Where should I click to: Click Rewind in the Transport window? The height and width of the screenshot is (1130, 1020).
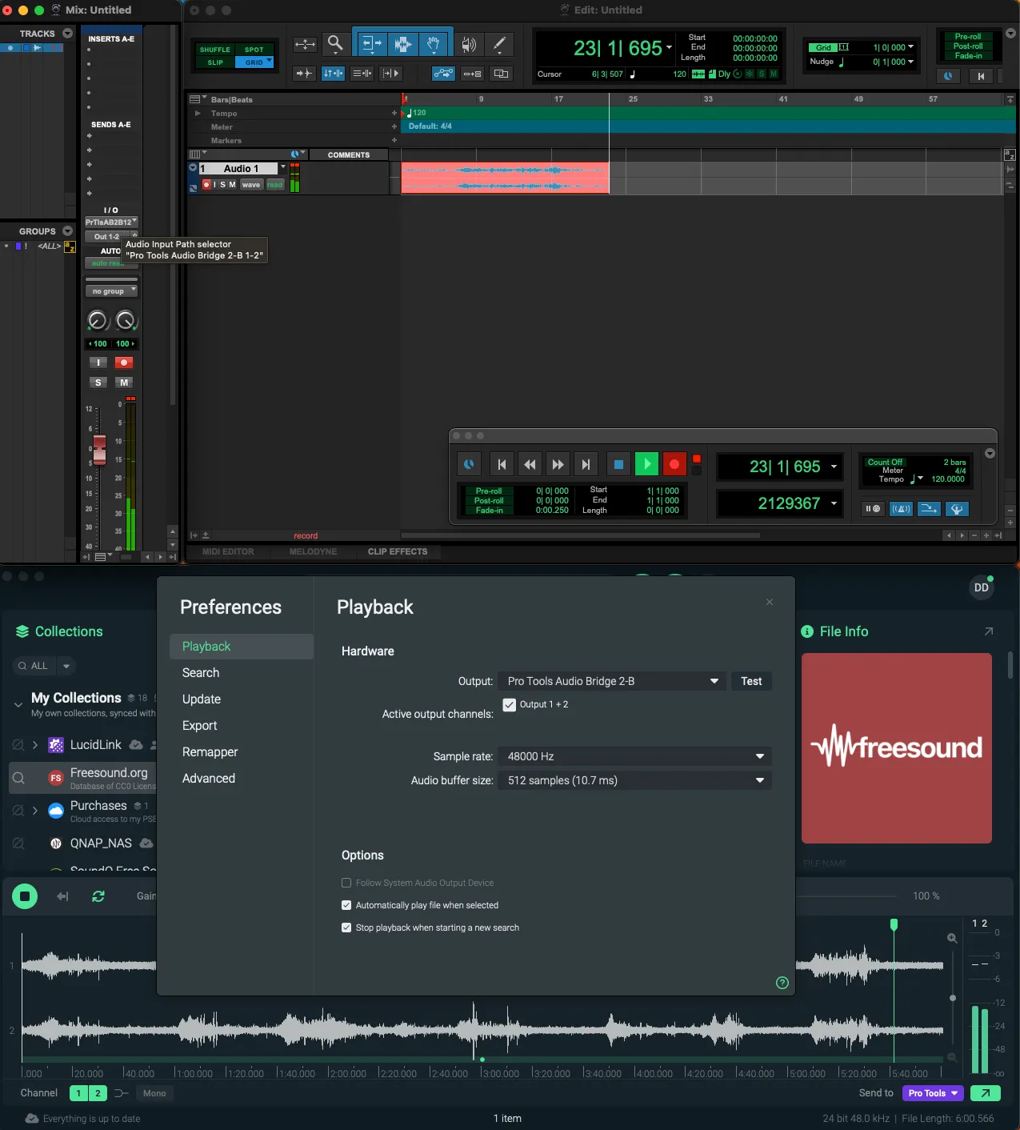click(530, 464)
